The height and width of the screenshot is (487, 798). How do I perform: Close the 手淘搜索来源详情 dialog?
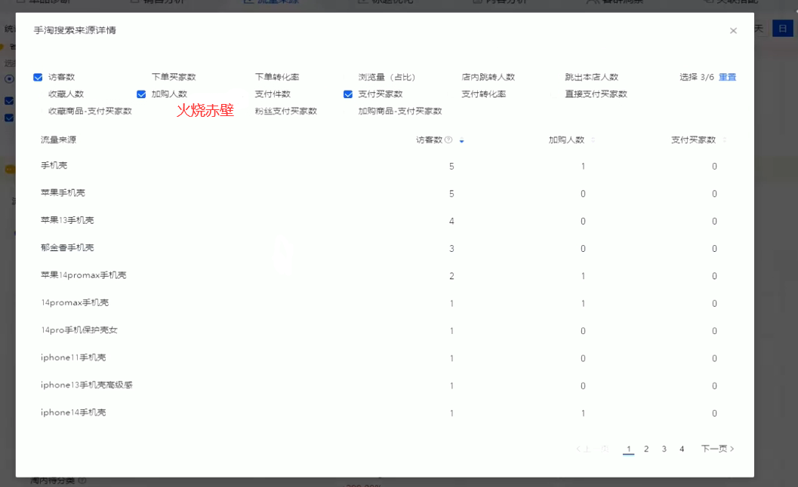point(733,30)
